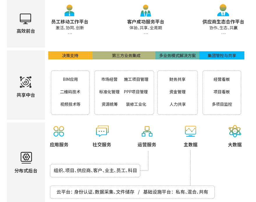This screenshot has height=202, width=256.
Task: Click the monitor icon above 高效前台
Action: (x=26, y=19)
